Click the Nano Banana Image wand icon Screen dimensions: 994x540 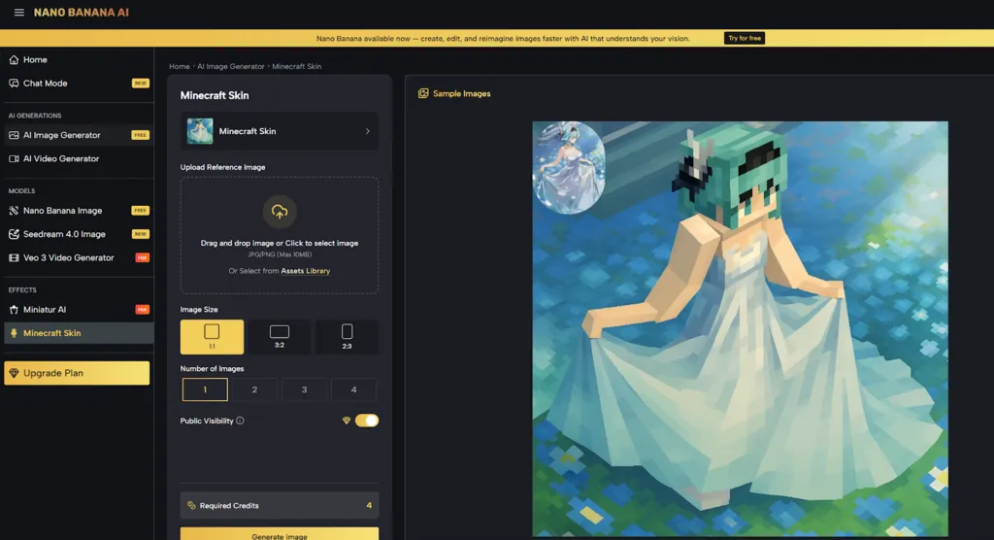pos(14,211)
